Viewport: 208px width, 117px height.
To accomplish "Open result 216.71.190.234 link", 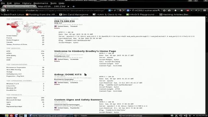I will tap(64, 21).
